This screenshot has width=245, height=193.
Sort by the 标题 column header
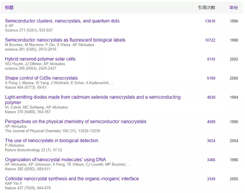click(9, 7)
